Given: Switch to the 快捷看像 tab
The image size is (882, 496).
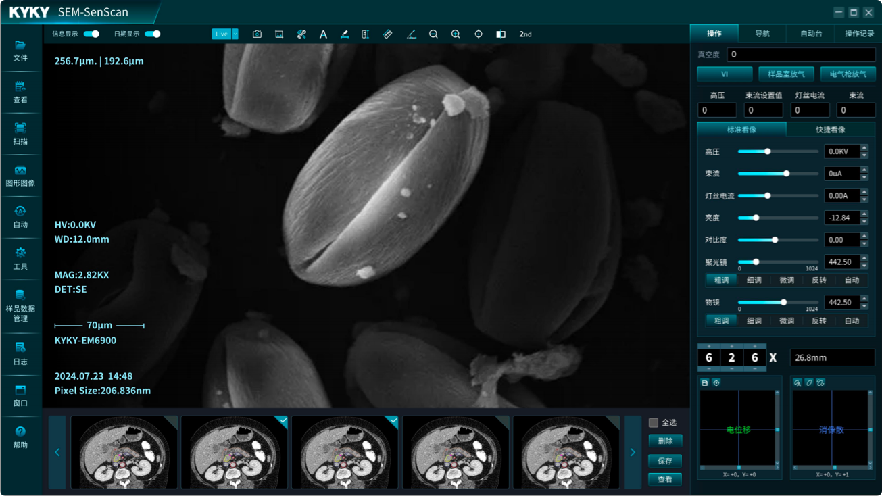Looking at the screenshot, I should (830, 130).
